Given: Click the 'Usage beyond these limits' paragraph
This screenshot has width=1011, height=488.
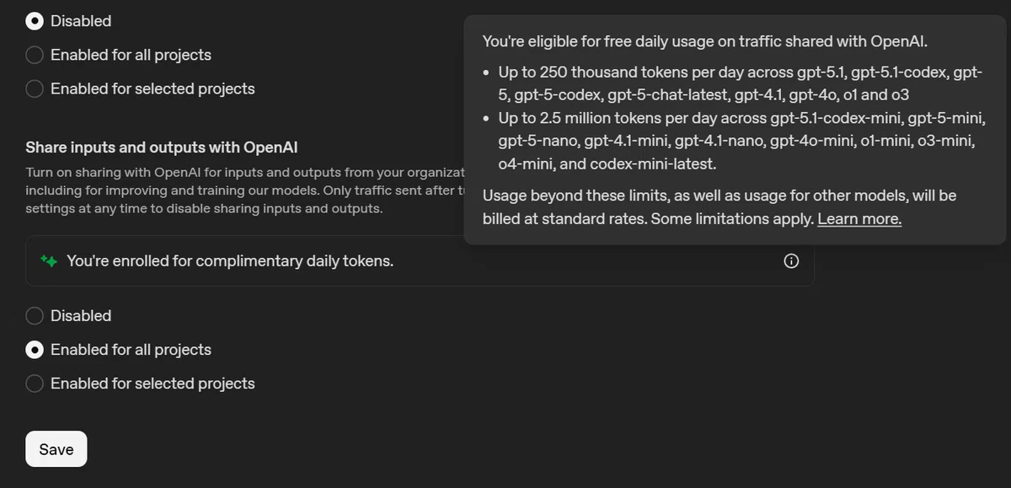Looking at the screenshot, I should [719, 207].
